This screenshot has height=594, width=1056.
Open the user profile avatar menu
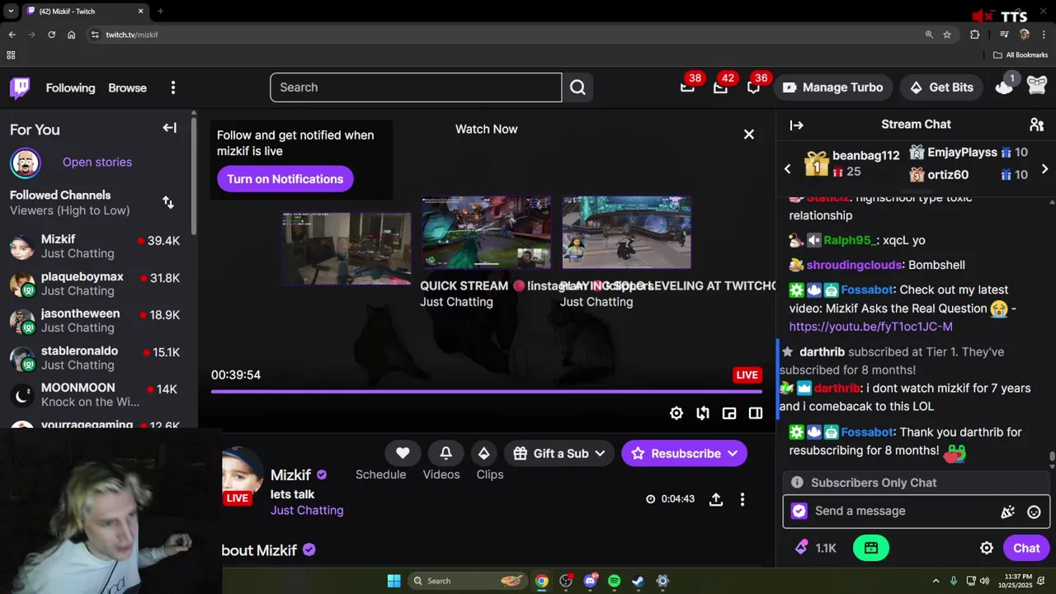[1037, 85]
